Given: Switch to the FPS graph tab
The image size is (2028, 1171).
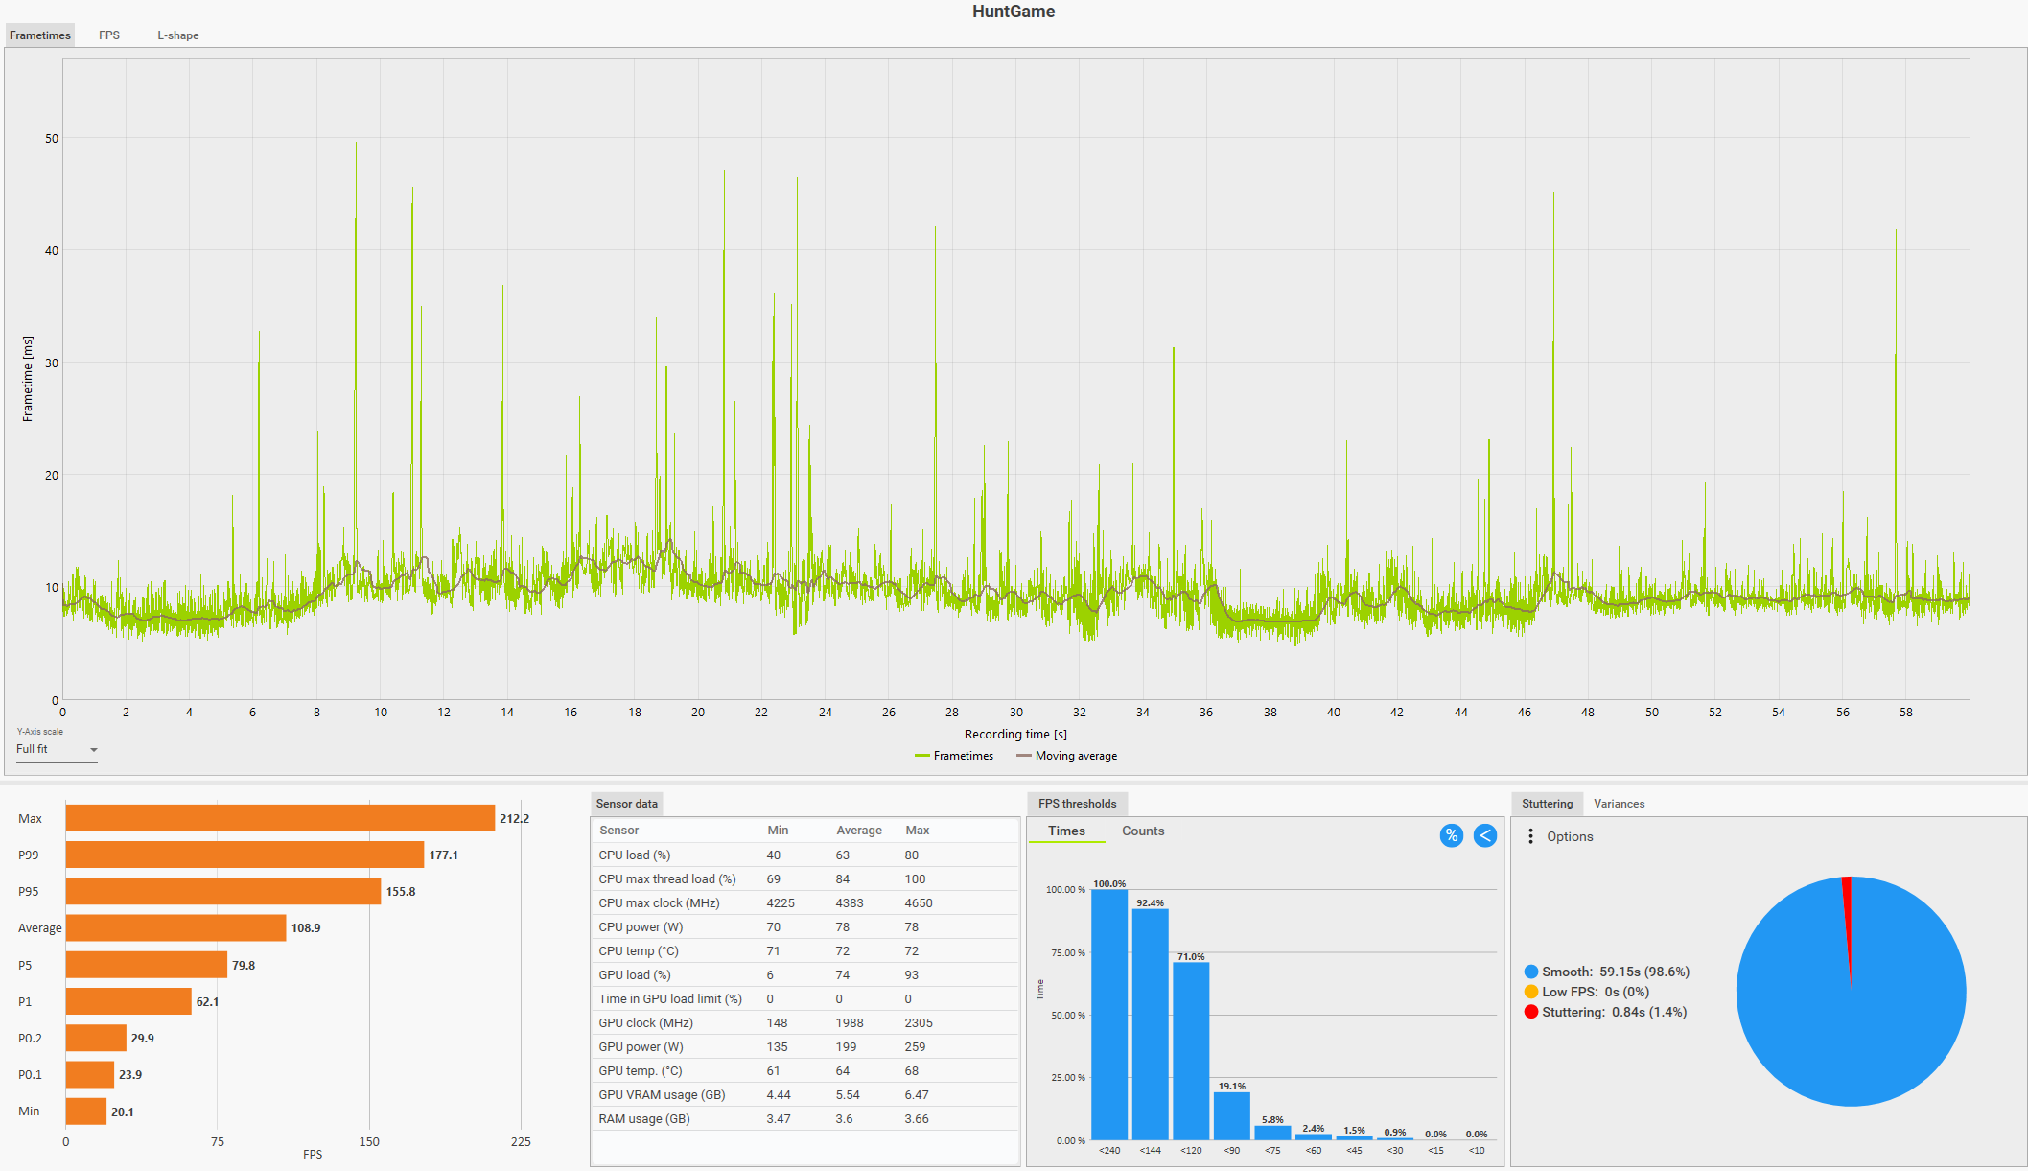Looking at the screenshot, I should (x=109, y=35).
